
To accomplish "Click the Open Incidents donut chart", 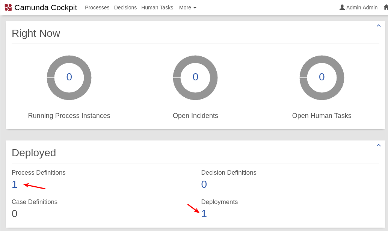I will [x=195, y=77].
